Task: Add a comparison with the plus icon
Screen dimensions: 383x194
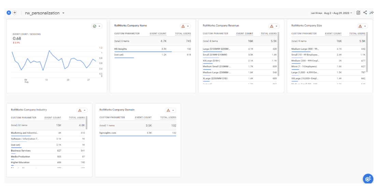Action: pyautogui.click(x=15, y=13)
